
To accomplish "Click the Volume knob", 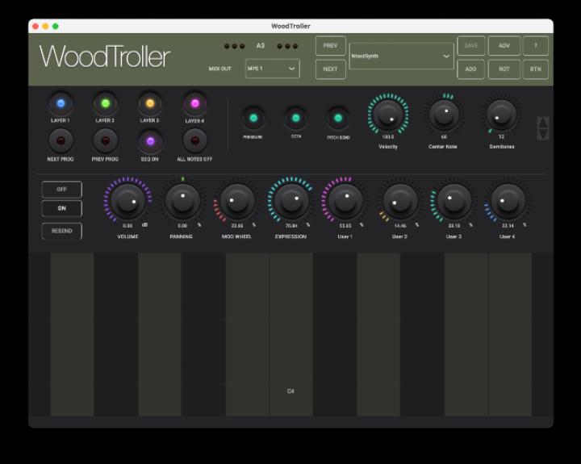I will pos(127,201).
